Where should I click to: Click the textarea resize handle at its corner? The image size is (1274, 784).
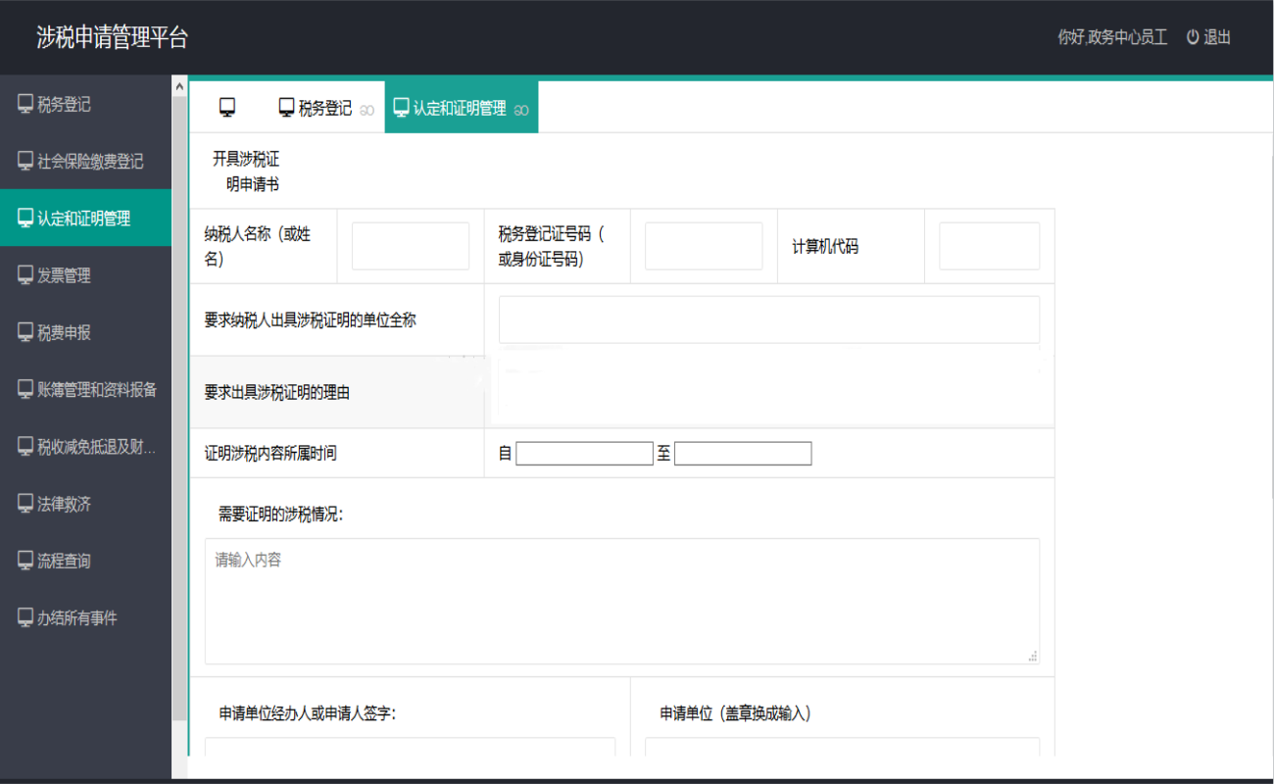pyautogui.click(x=1033, y=657)
